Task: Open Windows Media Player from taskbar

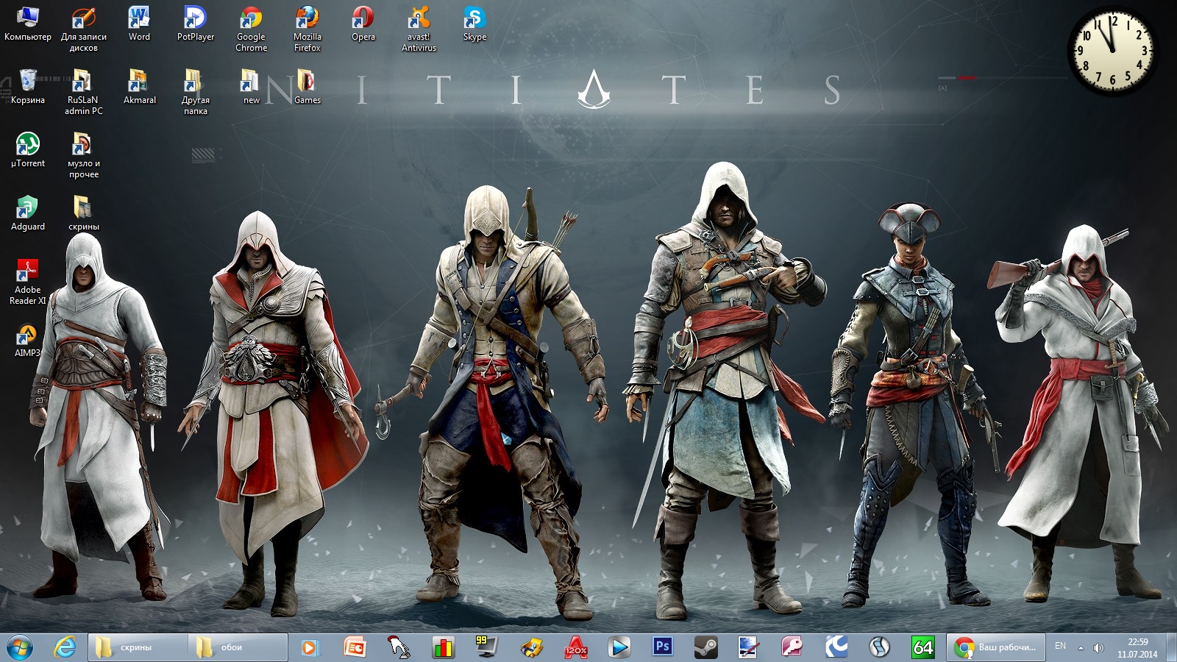Action: pyautogui.click(x=310, y=647)
